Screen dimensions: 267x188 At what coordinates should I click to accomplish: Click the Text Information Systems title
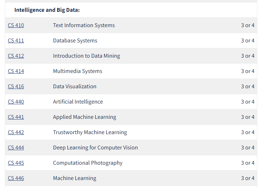click(84, 25)
